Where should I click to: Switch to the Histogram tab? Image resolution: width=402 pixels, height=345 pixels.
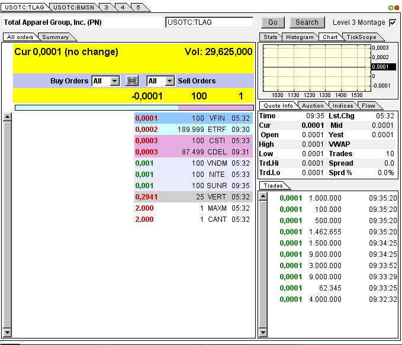pos(300,37)
